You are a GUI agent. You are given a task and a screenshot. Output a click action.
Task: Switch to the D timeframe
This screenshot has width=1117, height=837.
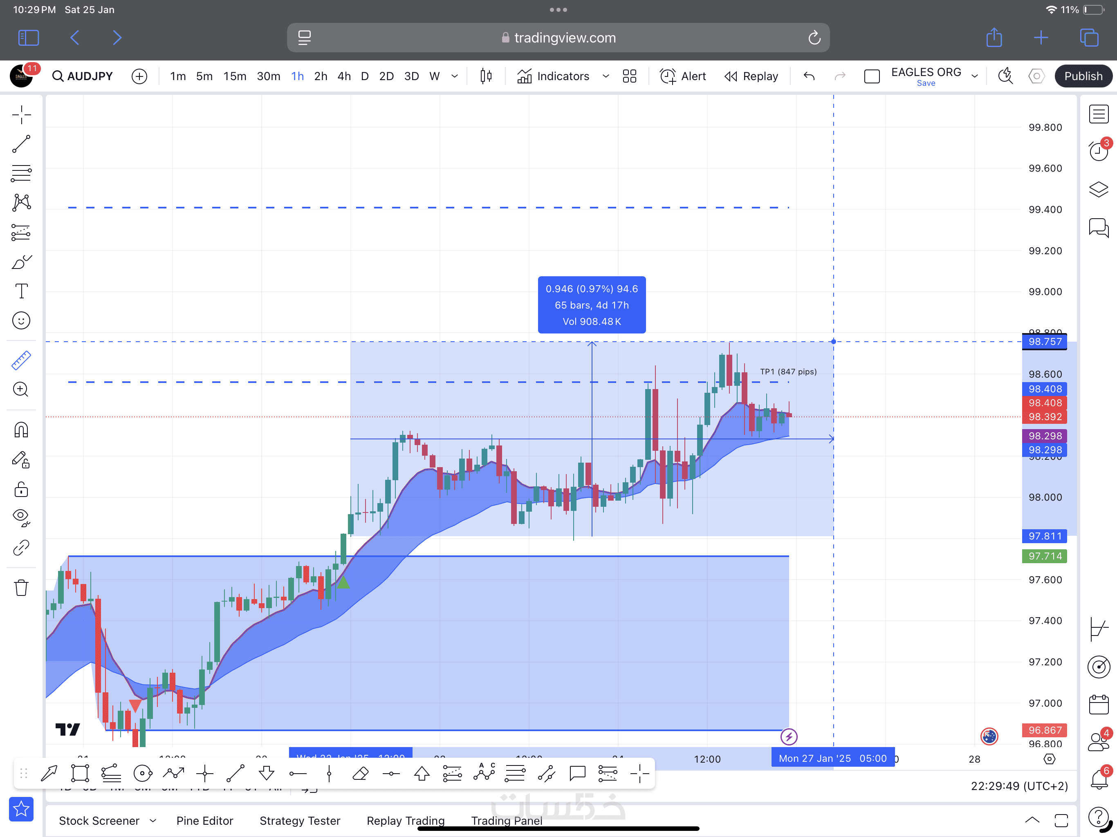pyautogui.click(x=365, y=76)
